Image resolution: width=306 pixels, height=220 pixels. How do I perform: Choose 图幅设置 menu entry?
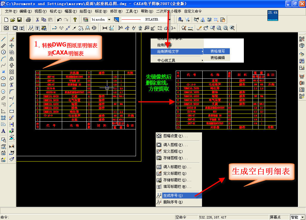179,136
